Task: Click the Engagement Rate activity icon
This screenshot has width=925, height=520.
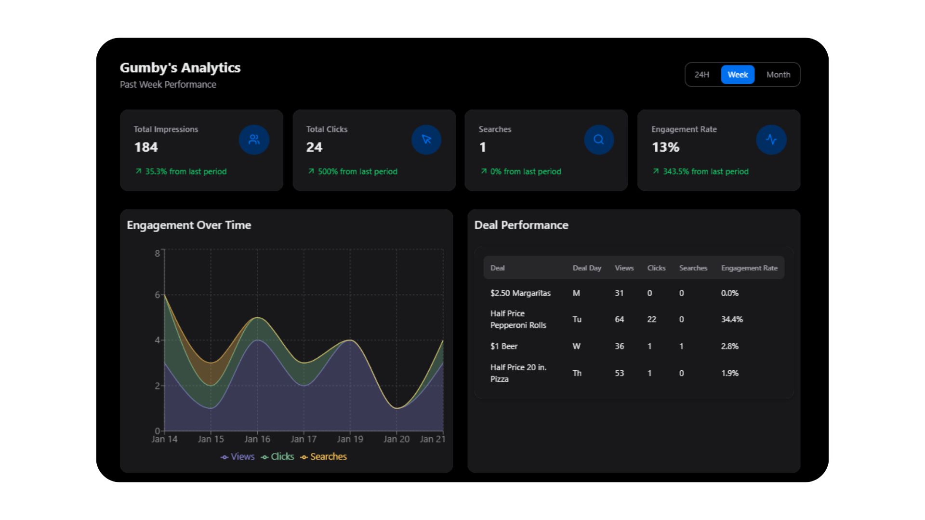Action: (x=771, y=140)
